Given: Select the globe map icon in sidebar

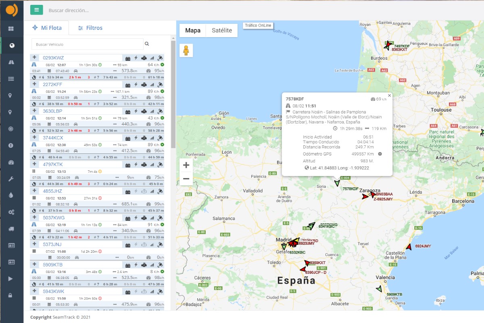Looking at the screenshot, I should [x=11, y=45].
